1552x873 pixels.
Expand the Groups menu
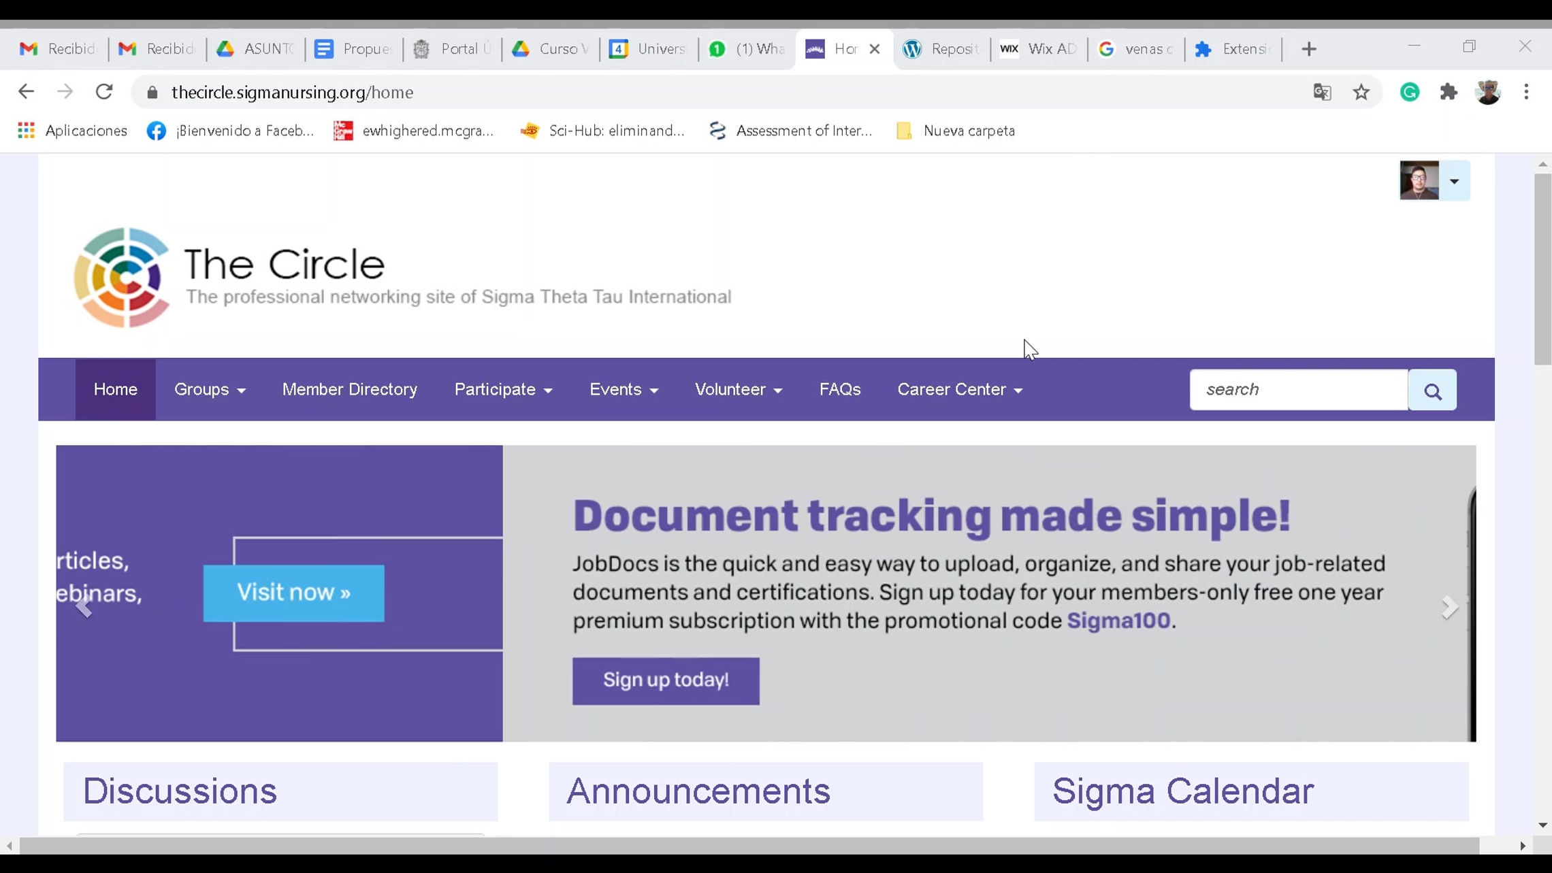[210, 390]
